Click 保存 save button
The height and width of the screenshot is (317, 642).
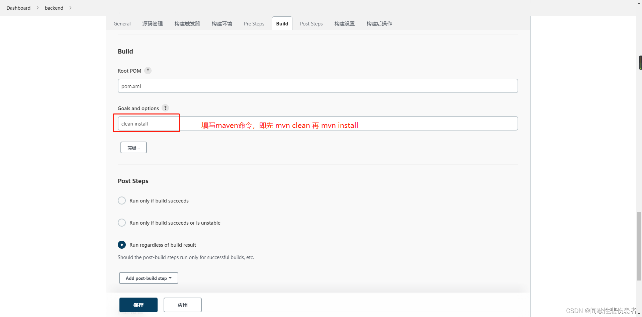(x=139, y=305)
